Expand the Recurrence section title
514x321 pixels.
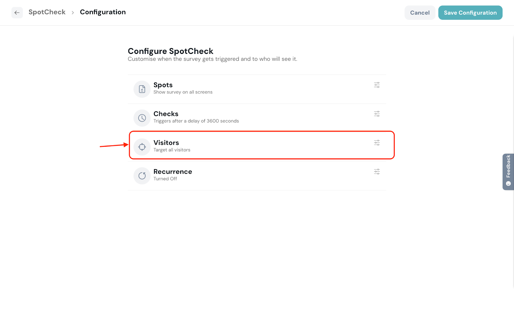coord(173,172)
